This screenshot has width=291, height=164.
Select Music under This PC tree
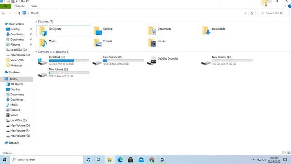[14, 105]
